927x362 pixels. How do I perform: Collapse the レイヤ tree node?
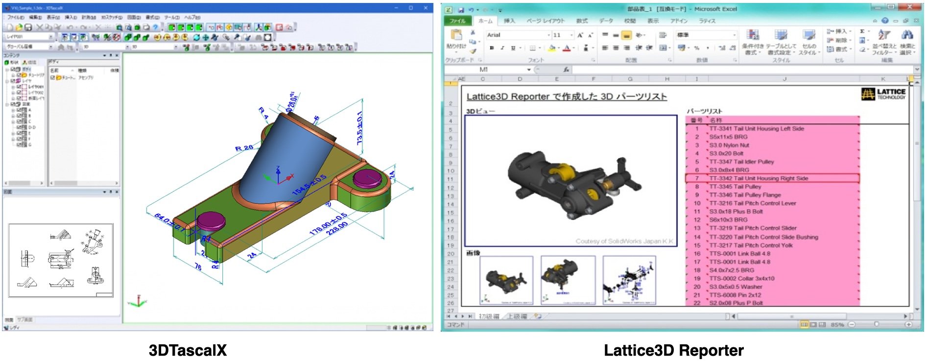click(7, 81)
